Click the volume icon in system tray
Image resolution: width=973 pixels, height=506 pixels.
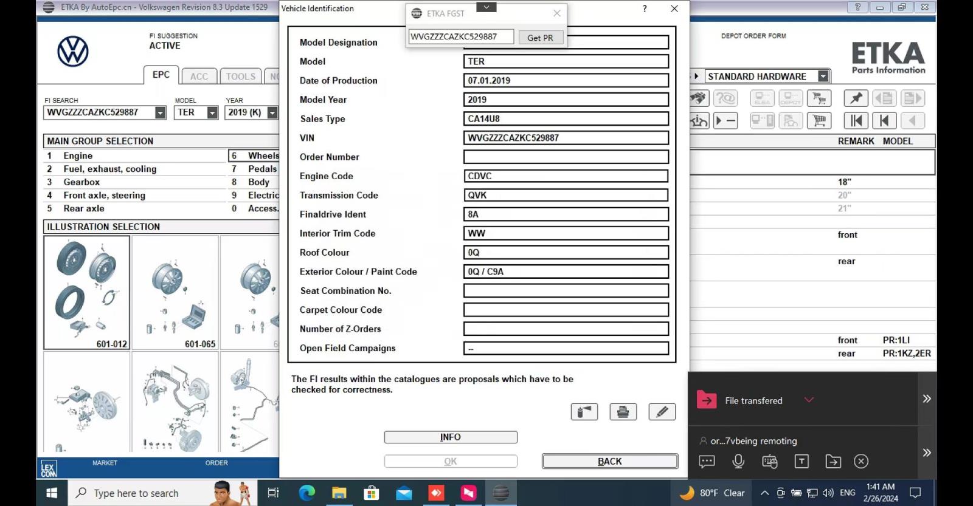[828, 493]
